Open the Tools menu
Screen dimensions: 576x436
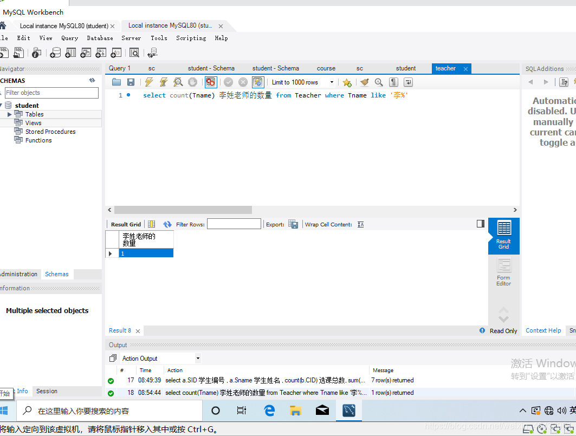coord(159,38)
